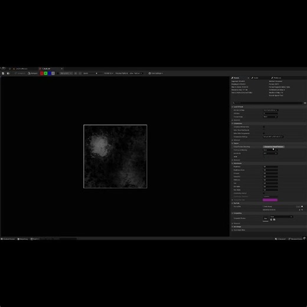Expand the Chroma Key Color row

point(233,200)
